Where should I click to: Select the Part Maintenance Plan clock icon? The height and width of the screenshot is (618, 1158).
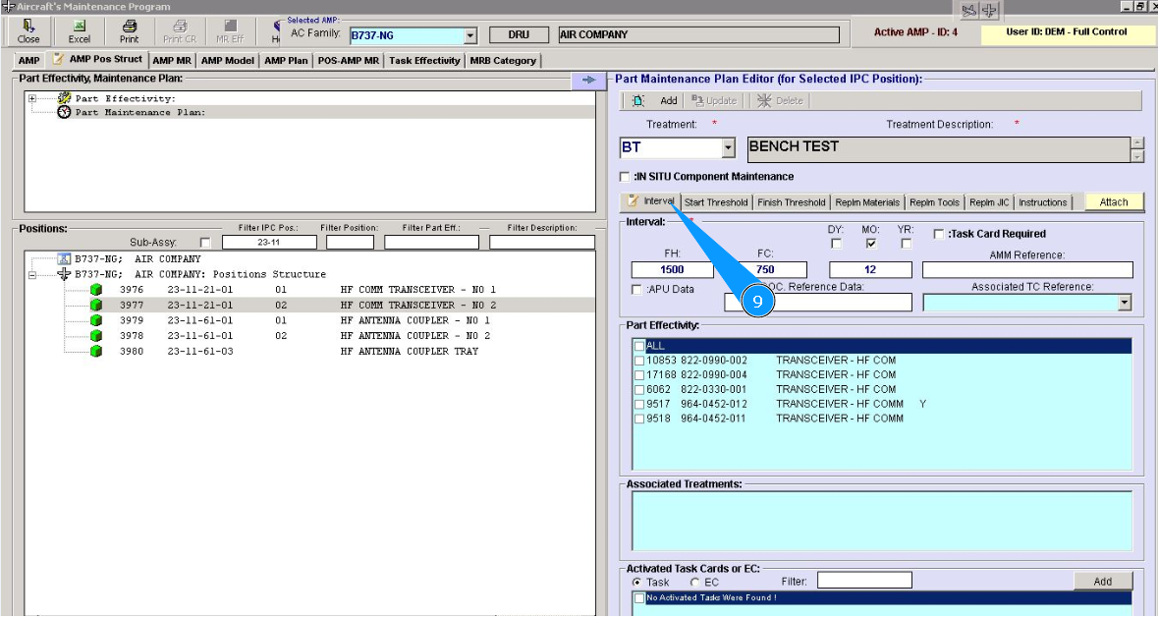click(65, 112)
